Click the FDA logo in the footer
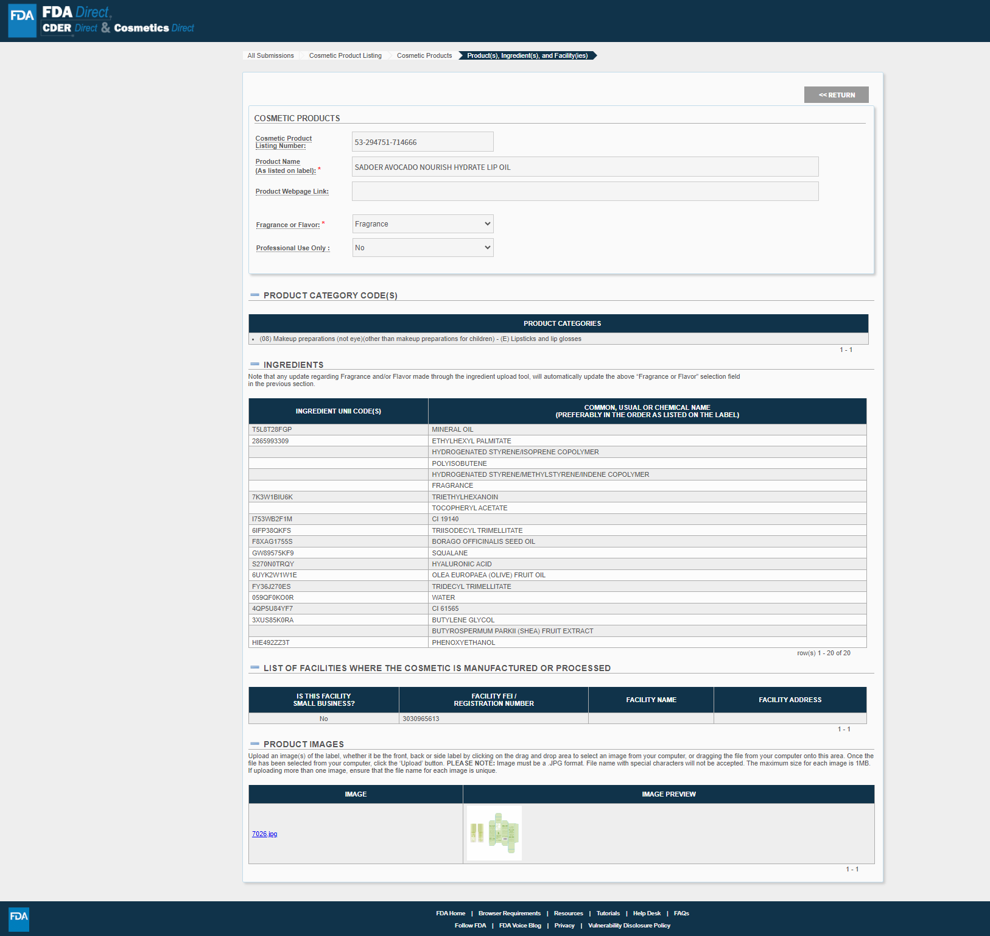Screen dimensions: 990x936 [19, 918]
